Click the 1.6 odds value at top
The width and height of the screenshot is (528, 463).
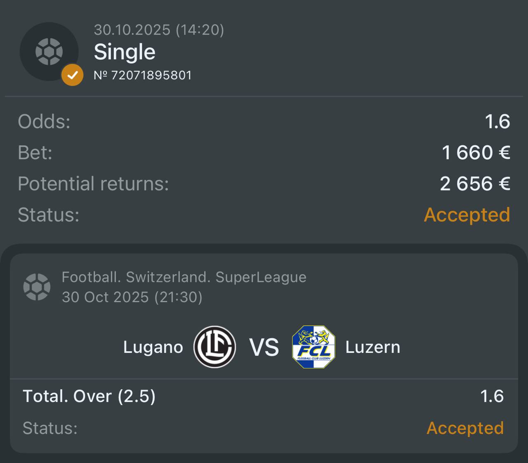(x=497, y=122)
